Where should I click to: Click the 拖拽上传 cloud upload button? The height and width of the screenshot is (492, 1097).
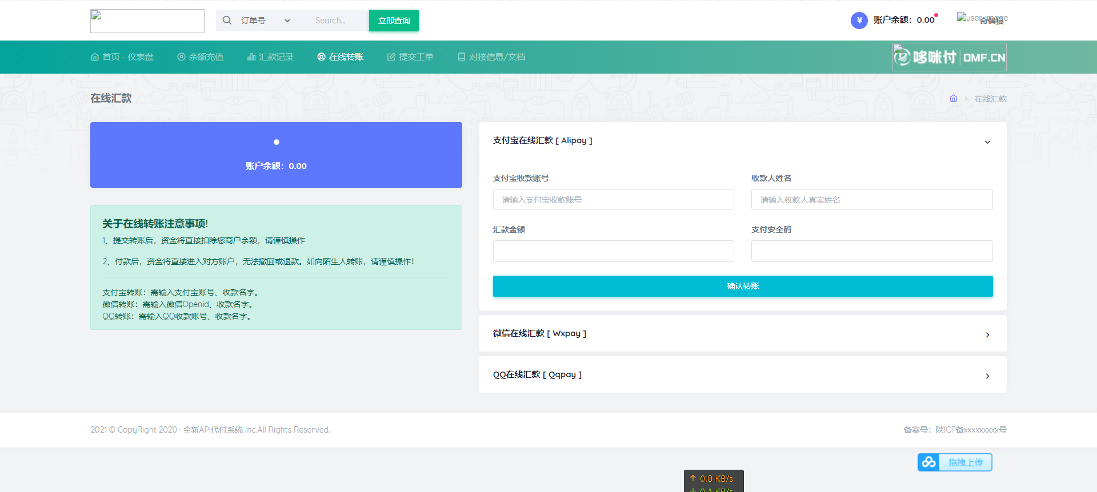[x=955, y=462]
